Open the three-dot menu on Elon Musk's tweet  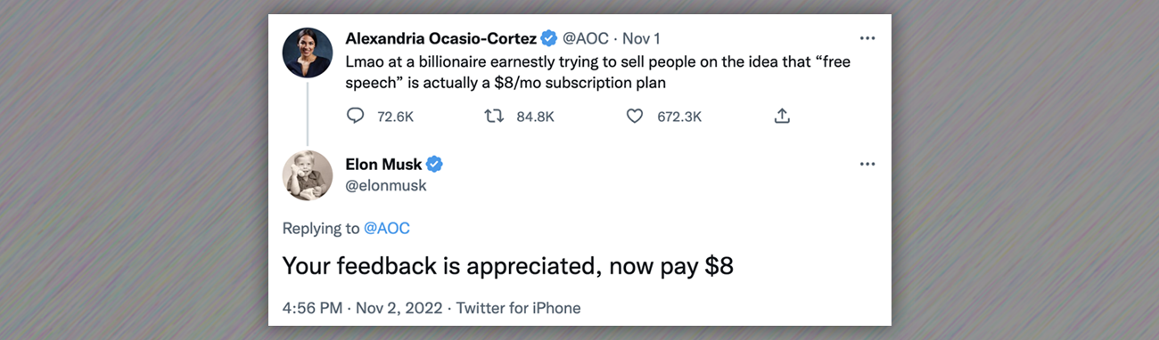pos(867,165)
